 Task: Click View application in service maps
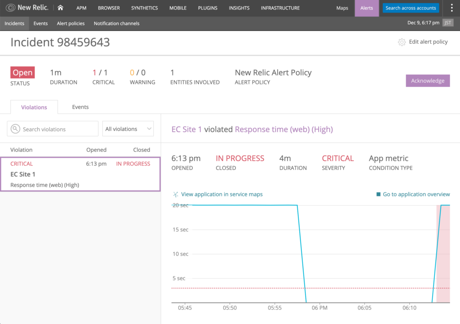[x=222, y=194]
